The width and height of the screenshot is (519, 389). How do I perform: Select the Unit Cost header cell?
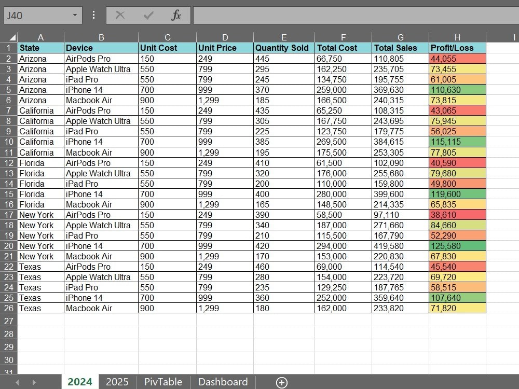[168, 48]
